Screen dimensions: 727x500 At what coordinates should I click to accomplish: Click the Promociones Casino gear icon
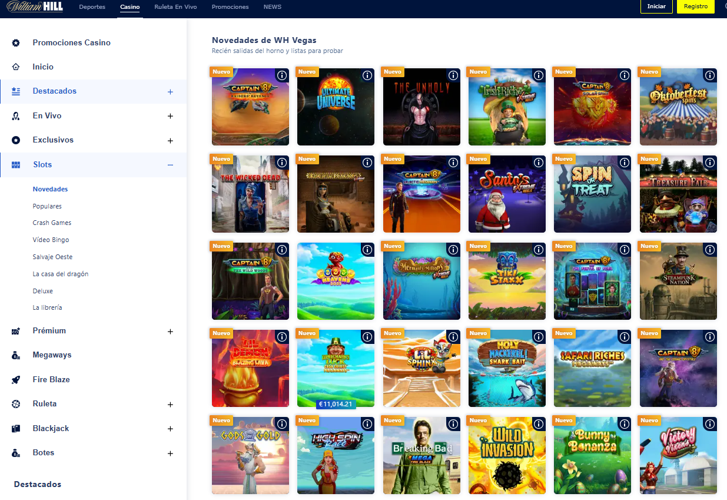16,43
